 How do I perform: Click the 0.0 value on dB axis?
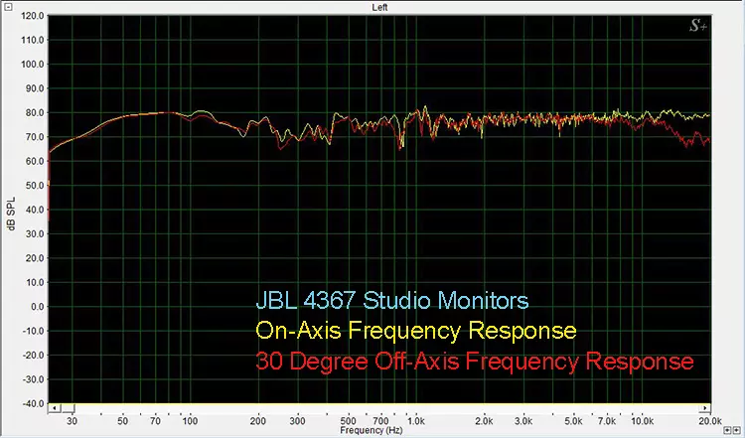pyautogui.click(x=37, y=307)
